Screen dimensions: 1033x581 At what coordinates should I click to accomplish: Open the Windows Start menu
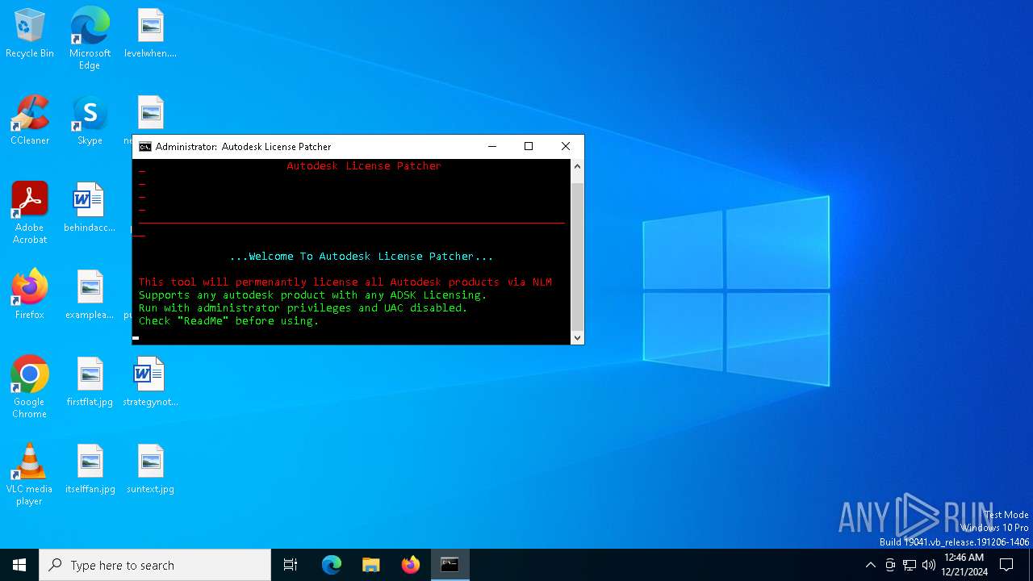[x=19, y=565]
